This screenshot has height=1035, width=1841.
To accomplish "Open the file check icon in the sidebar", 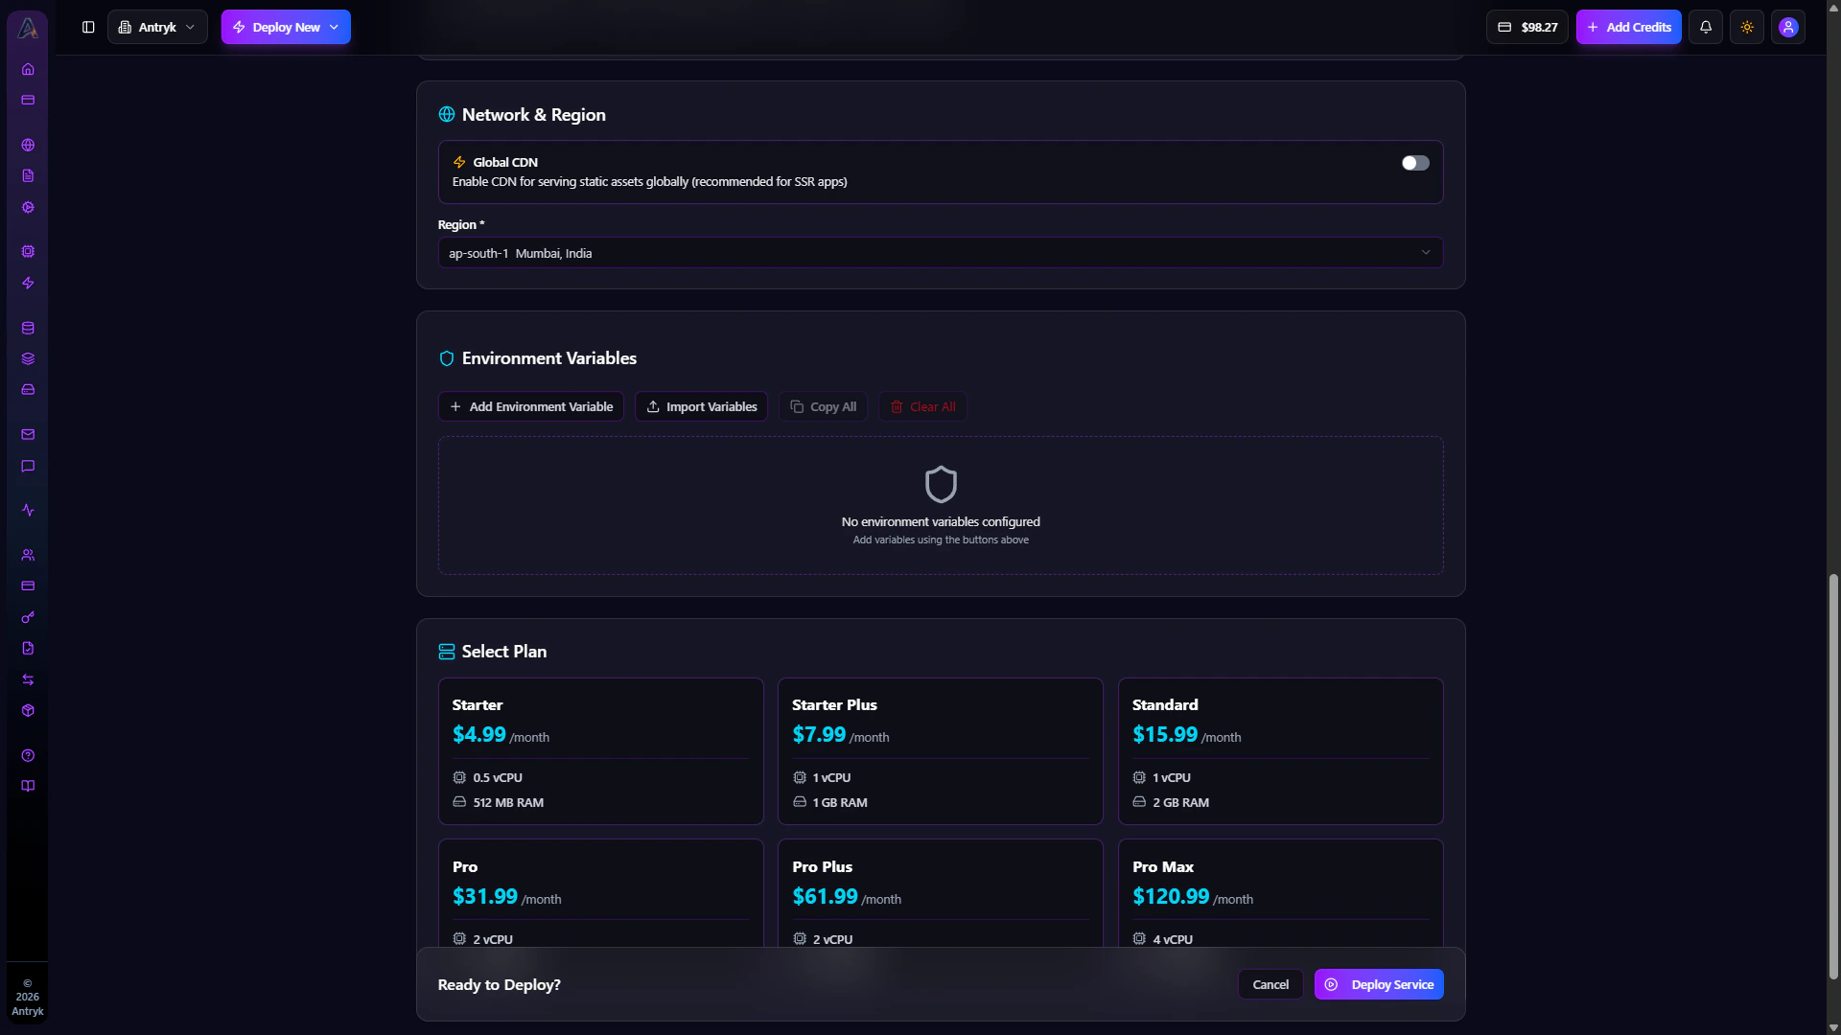I will [x=28, y=648].
